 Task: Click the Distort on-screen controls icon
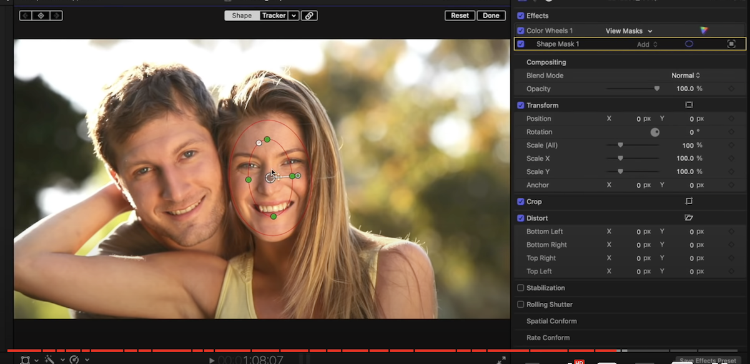(x=689, y=219)
